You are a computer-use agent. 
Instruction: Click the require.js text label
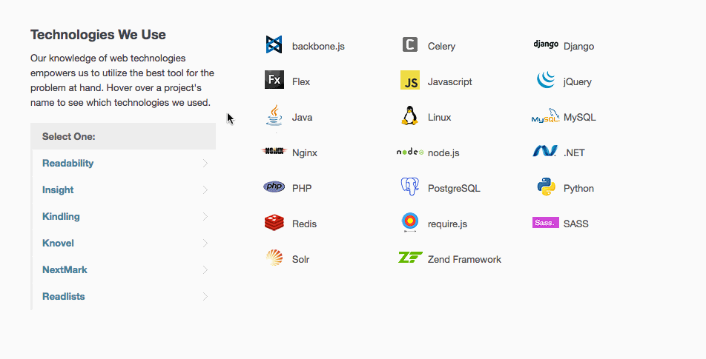(x=448, y=224)
